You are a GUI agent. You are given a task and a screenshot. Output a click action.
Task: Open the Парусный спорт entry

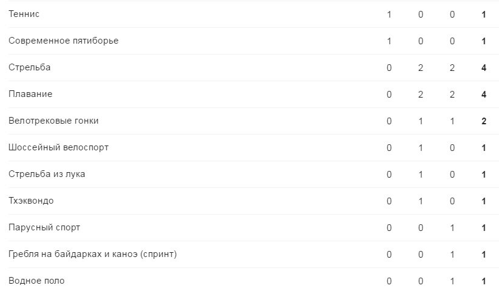(44, 227)
